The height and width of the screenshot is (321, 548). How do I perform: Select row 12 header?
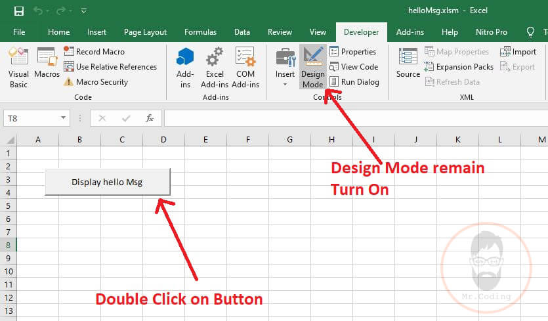click(8, 297)
